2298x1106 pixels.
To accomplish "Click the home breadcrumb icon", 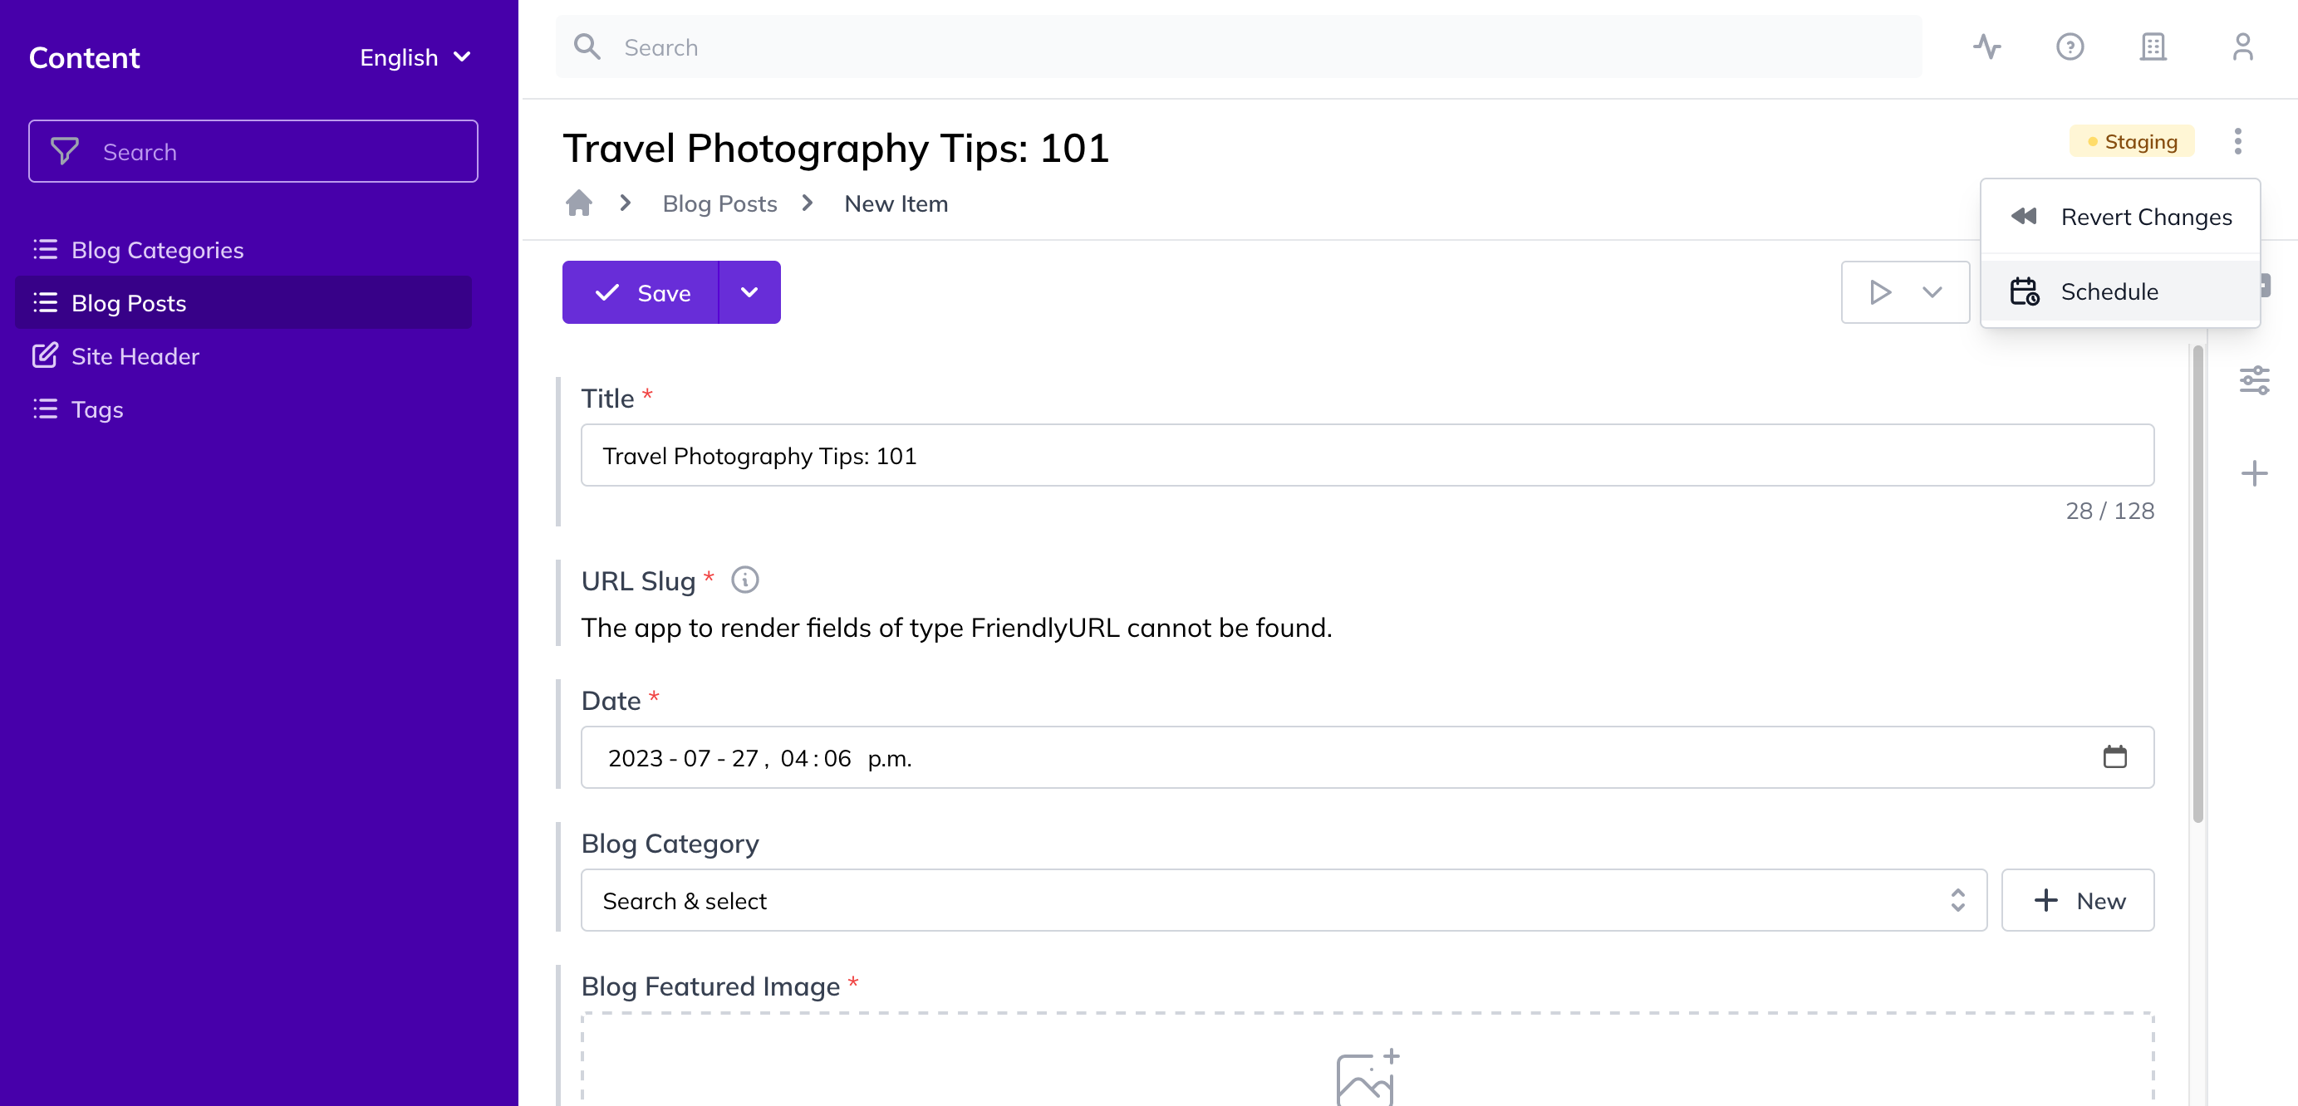I will pyautogui.click(x=579, y=203).
